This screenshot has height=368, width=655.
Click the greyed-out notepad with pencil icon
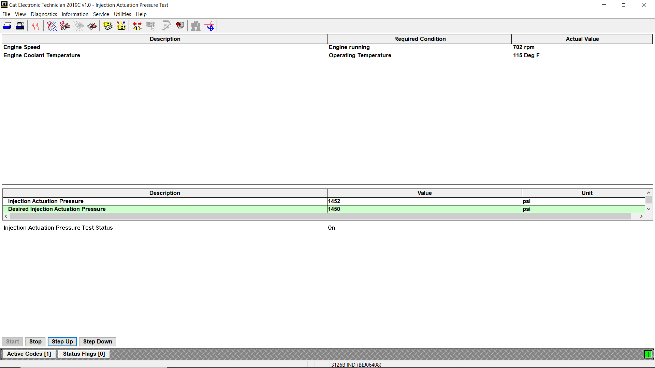point(166,26)
